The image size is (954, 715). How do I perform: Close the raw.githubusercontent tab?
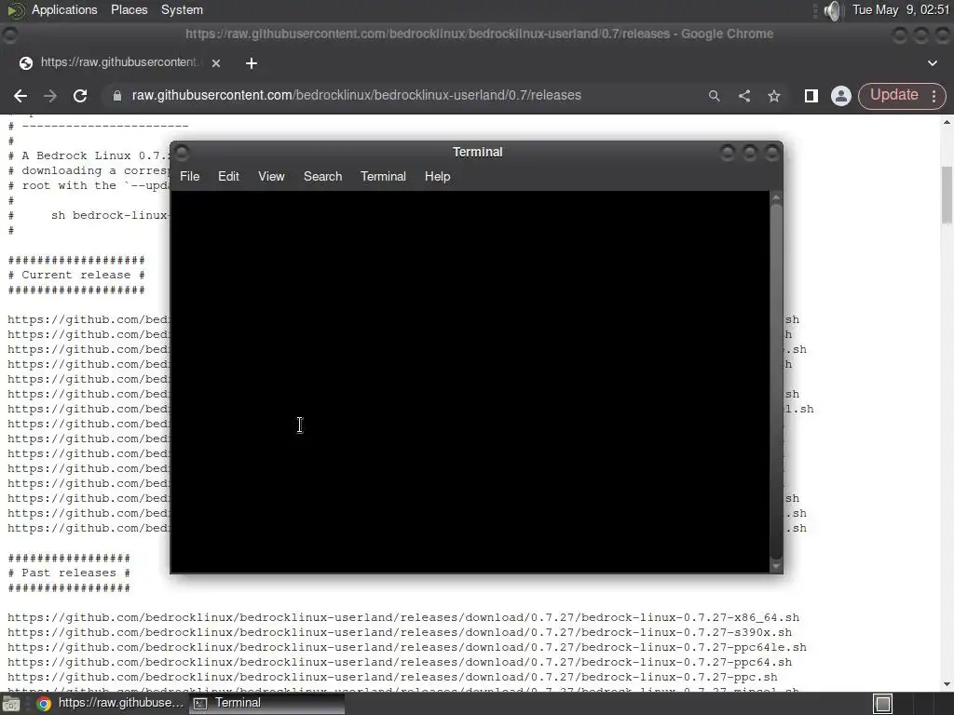(216, 62)
